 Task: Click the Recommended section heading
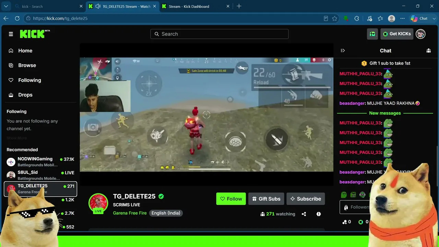pos(22,150)
